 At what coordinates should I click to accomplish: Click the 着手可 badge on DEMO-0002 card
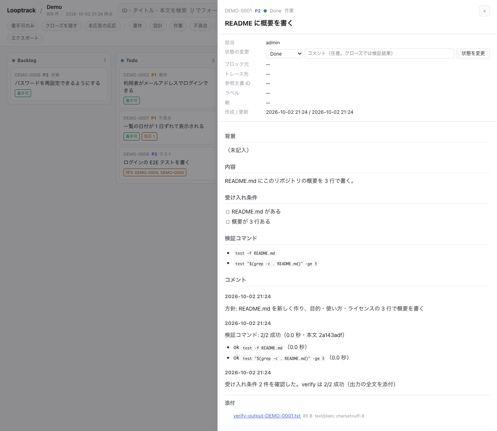132,101
